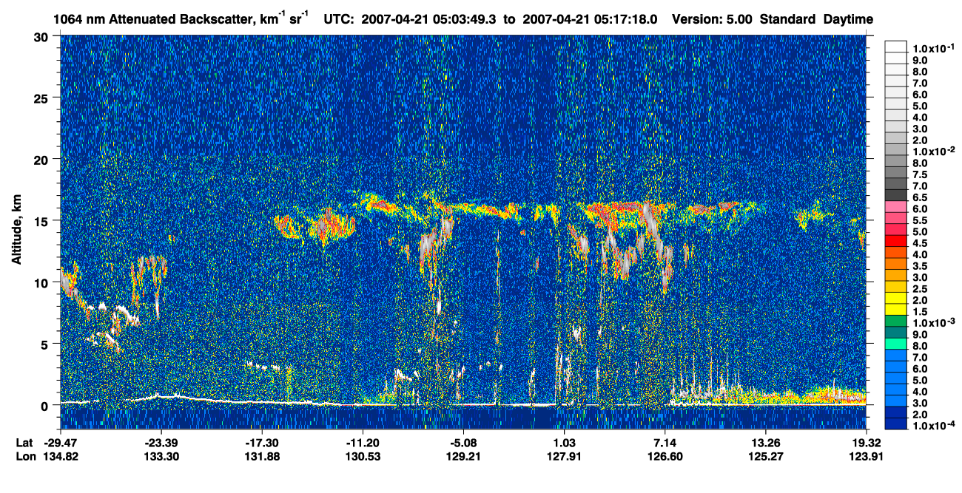Viewport: 962px width, 493px height.
Task: Click the latitude value '1.03'
Action: tap(565, 443)
